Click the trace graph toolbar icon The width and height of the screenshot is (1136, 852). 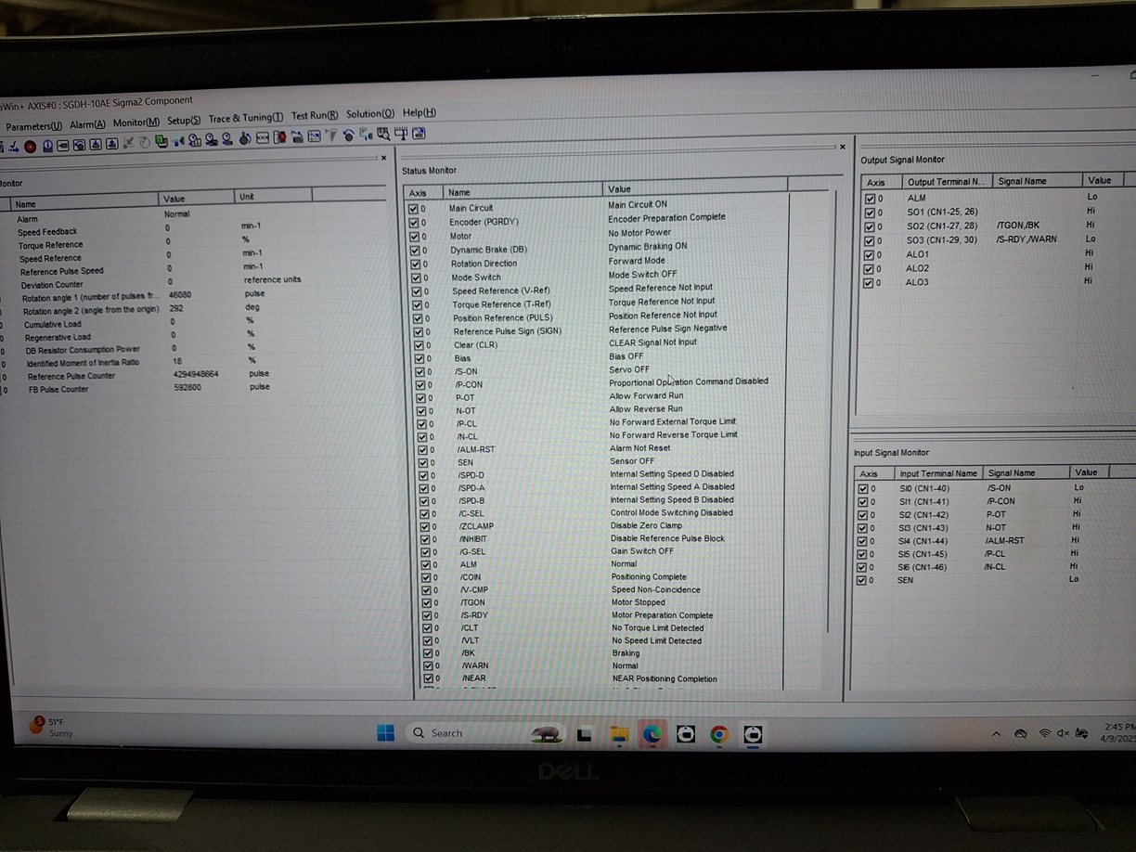(315, 136)
